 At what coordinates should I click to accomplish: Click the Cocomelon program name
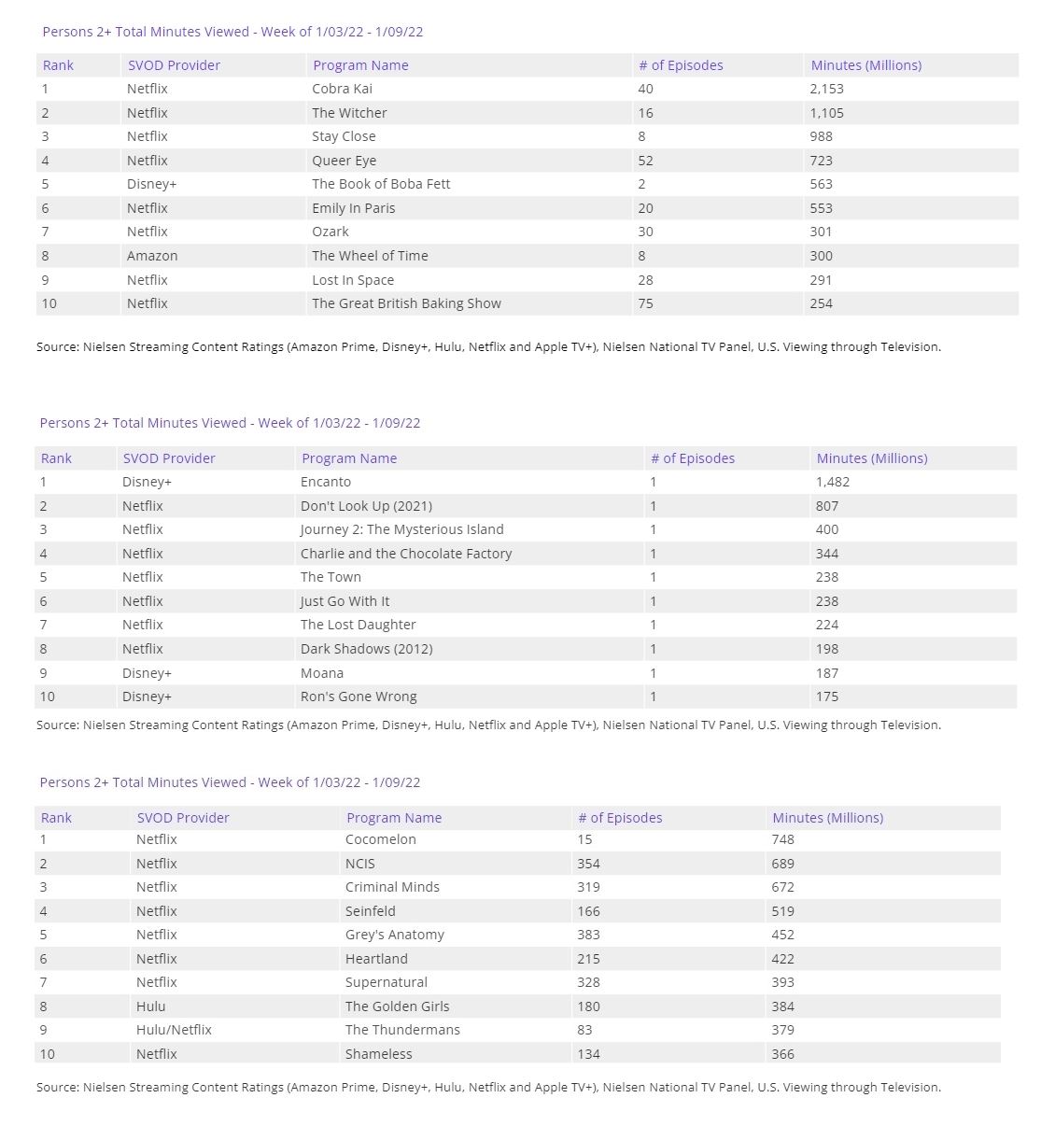pyautogui.click(x=381, y=839)
